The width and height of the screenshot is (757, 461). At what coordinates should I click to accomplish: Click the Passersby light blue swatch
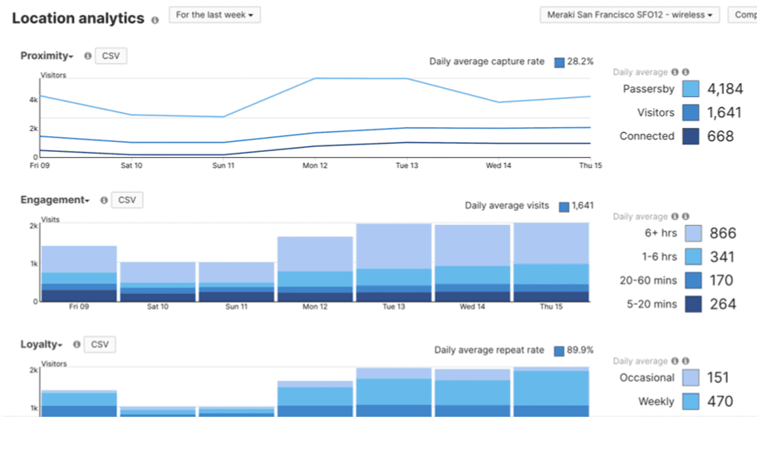point(691,89)
